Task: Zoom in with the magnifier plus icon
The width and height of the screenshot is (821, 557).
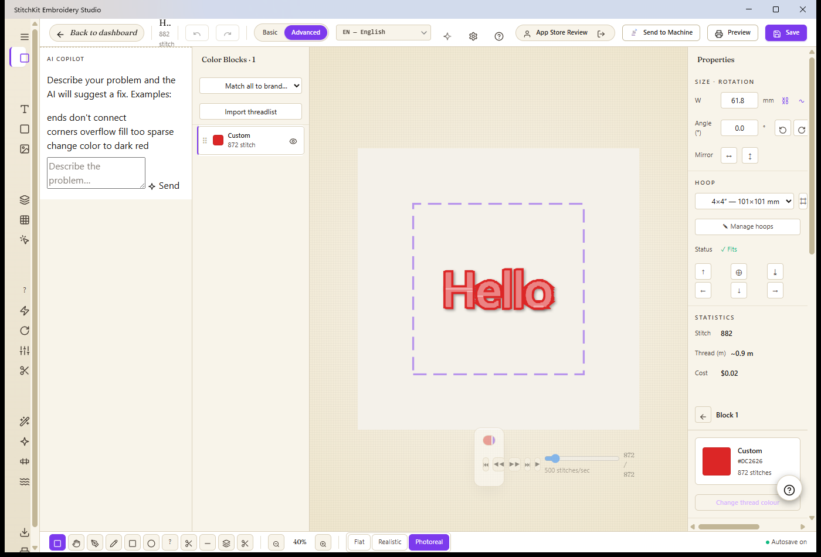Action: [323, 543]
